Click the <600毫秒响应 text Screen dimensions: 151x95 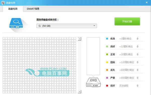tap(127, 70)
